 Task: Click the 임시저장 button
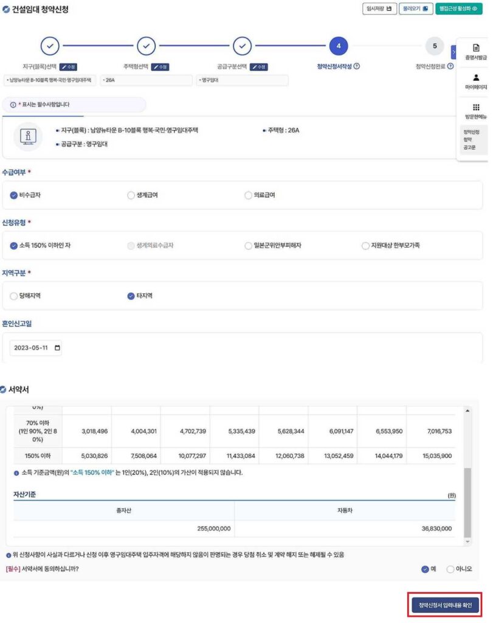click(x=379, y=9)
